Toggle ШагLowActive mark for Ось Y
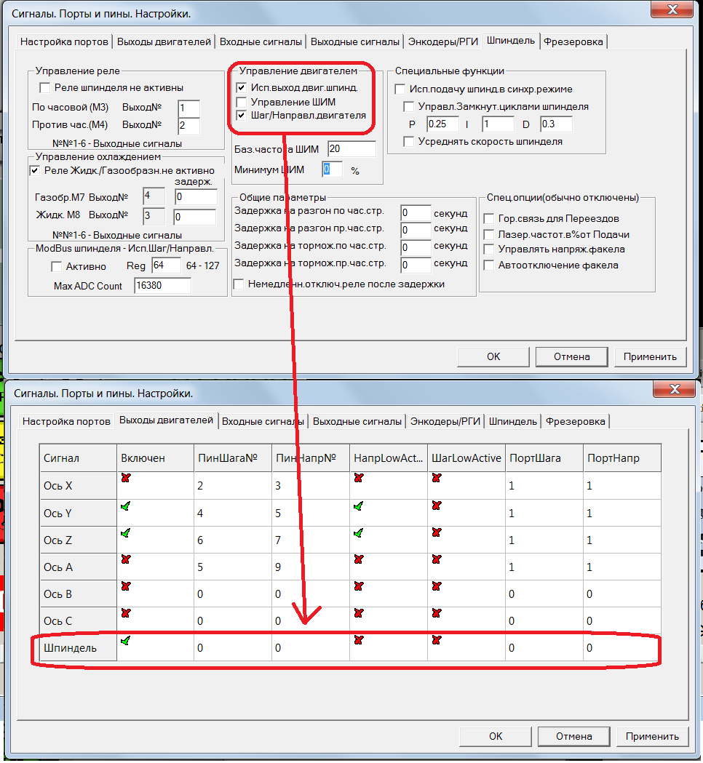The height and width of the screenshot is (763, 703). tap(436, 505)
